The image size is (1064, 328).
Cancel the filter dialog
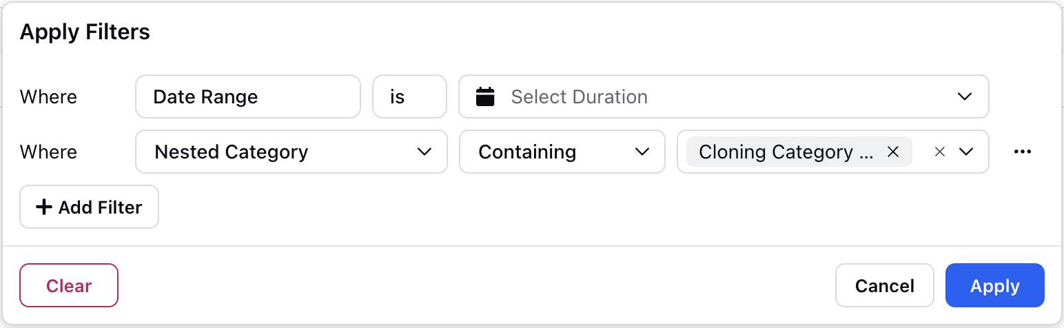[x=885, y=286]
